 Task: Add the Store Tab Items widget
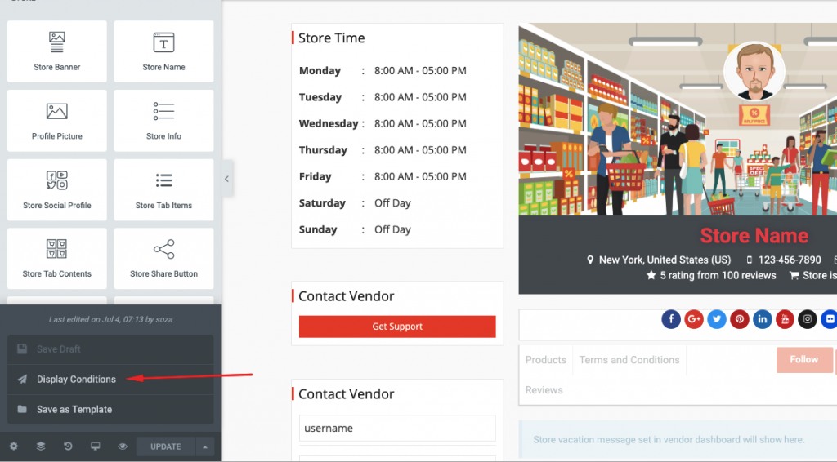(163, 189)
